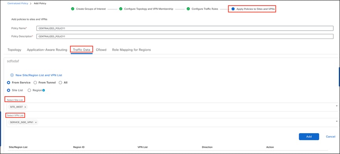Click the Policy Name input field
The width and height of the screenshot is (340, 154).
[185, 28]
